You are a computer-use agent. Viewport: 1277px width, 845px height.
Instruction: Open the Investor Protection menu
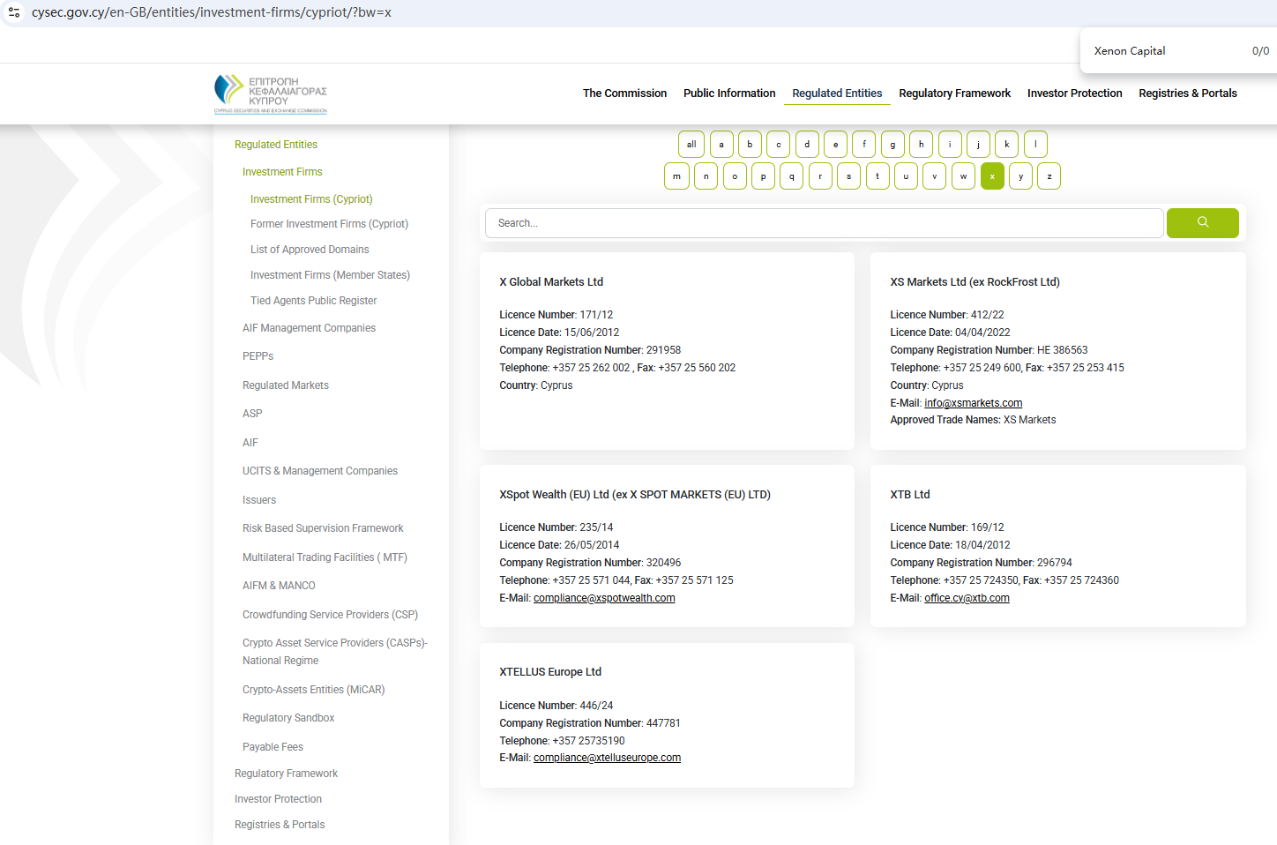coord(1074,93)
